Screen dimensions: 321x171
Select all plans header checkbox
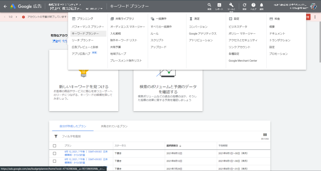pyautogui.click(x=55, y=146)
